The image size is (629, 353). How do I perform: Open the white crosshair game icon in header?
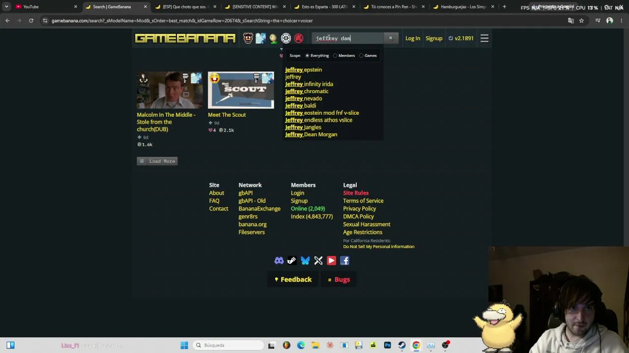[x=286, y=38]
